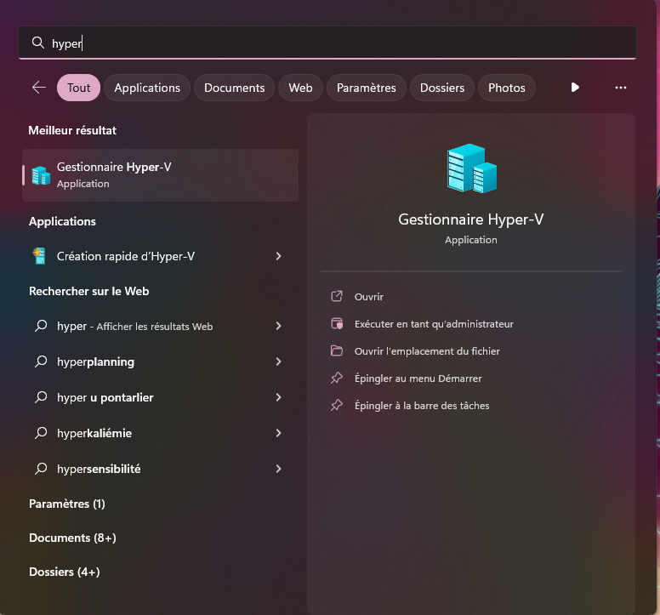The image size is (660, 615).
Task: Switch to the Documents filter tab
Action: click(x=235, y=88)
